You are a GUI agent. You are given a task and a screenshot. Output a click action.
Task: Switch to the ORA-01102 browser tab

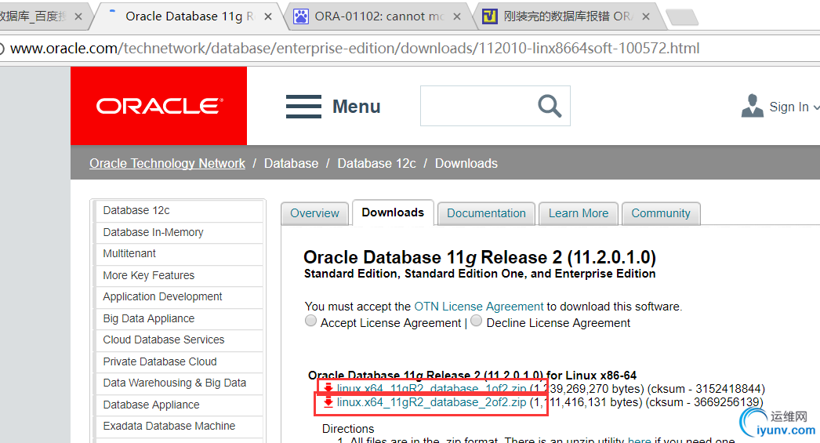pos(379,16)
